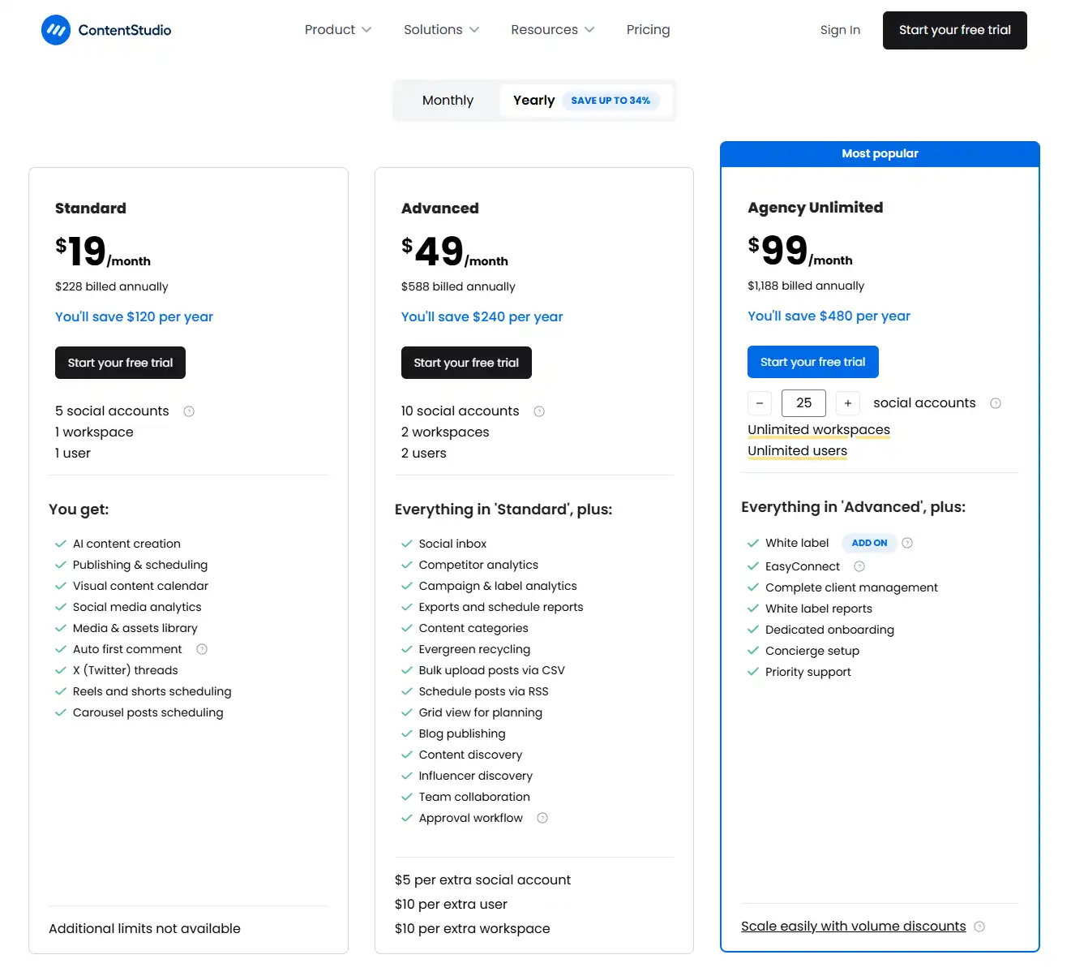The height and width of the screenshot is (972, 1071).
Task: Click 'You'll save $480 per year' text
Action: pos(829,316)
